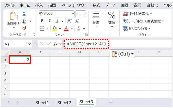Select row 3 header
Screen dimensions: 173x108
coord(5,74)
